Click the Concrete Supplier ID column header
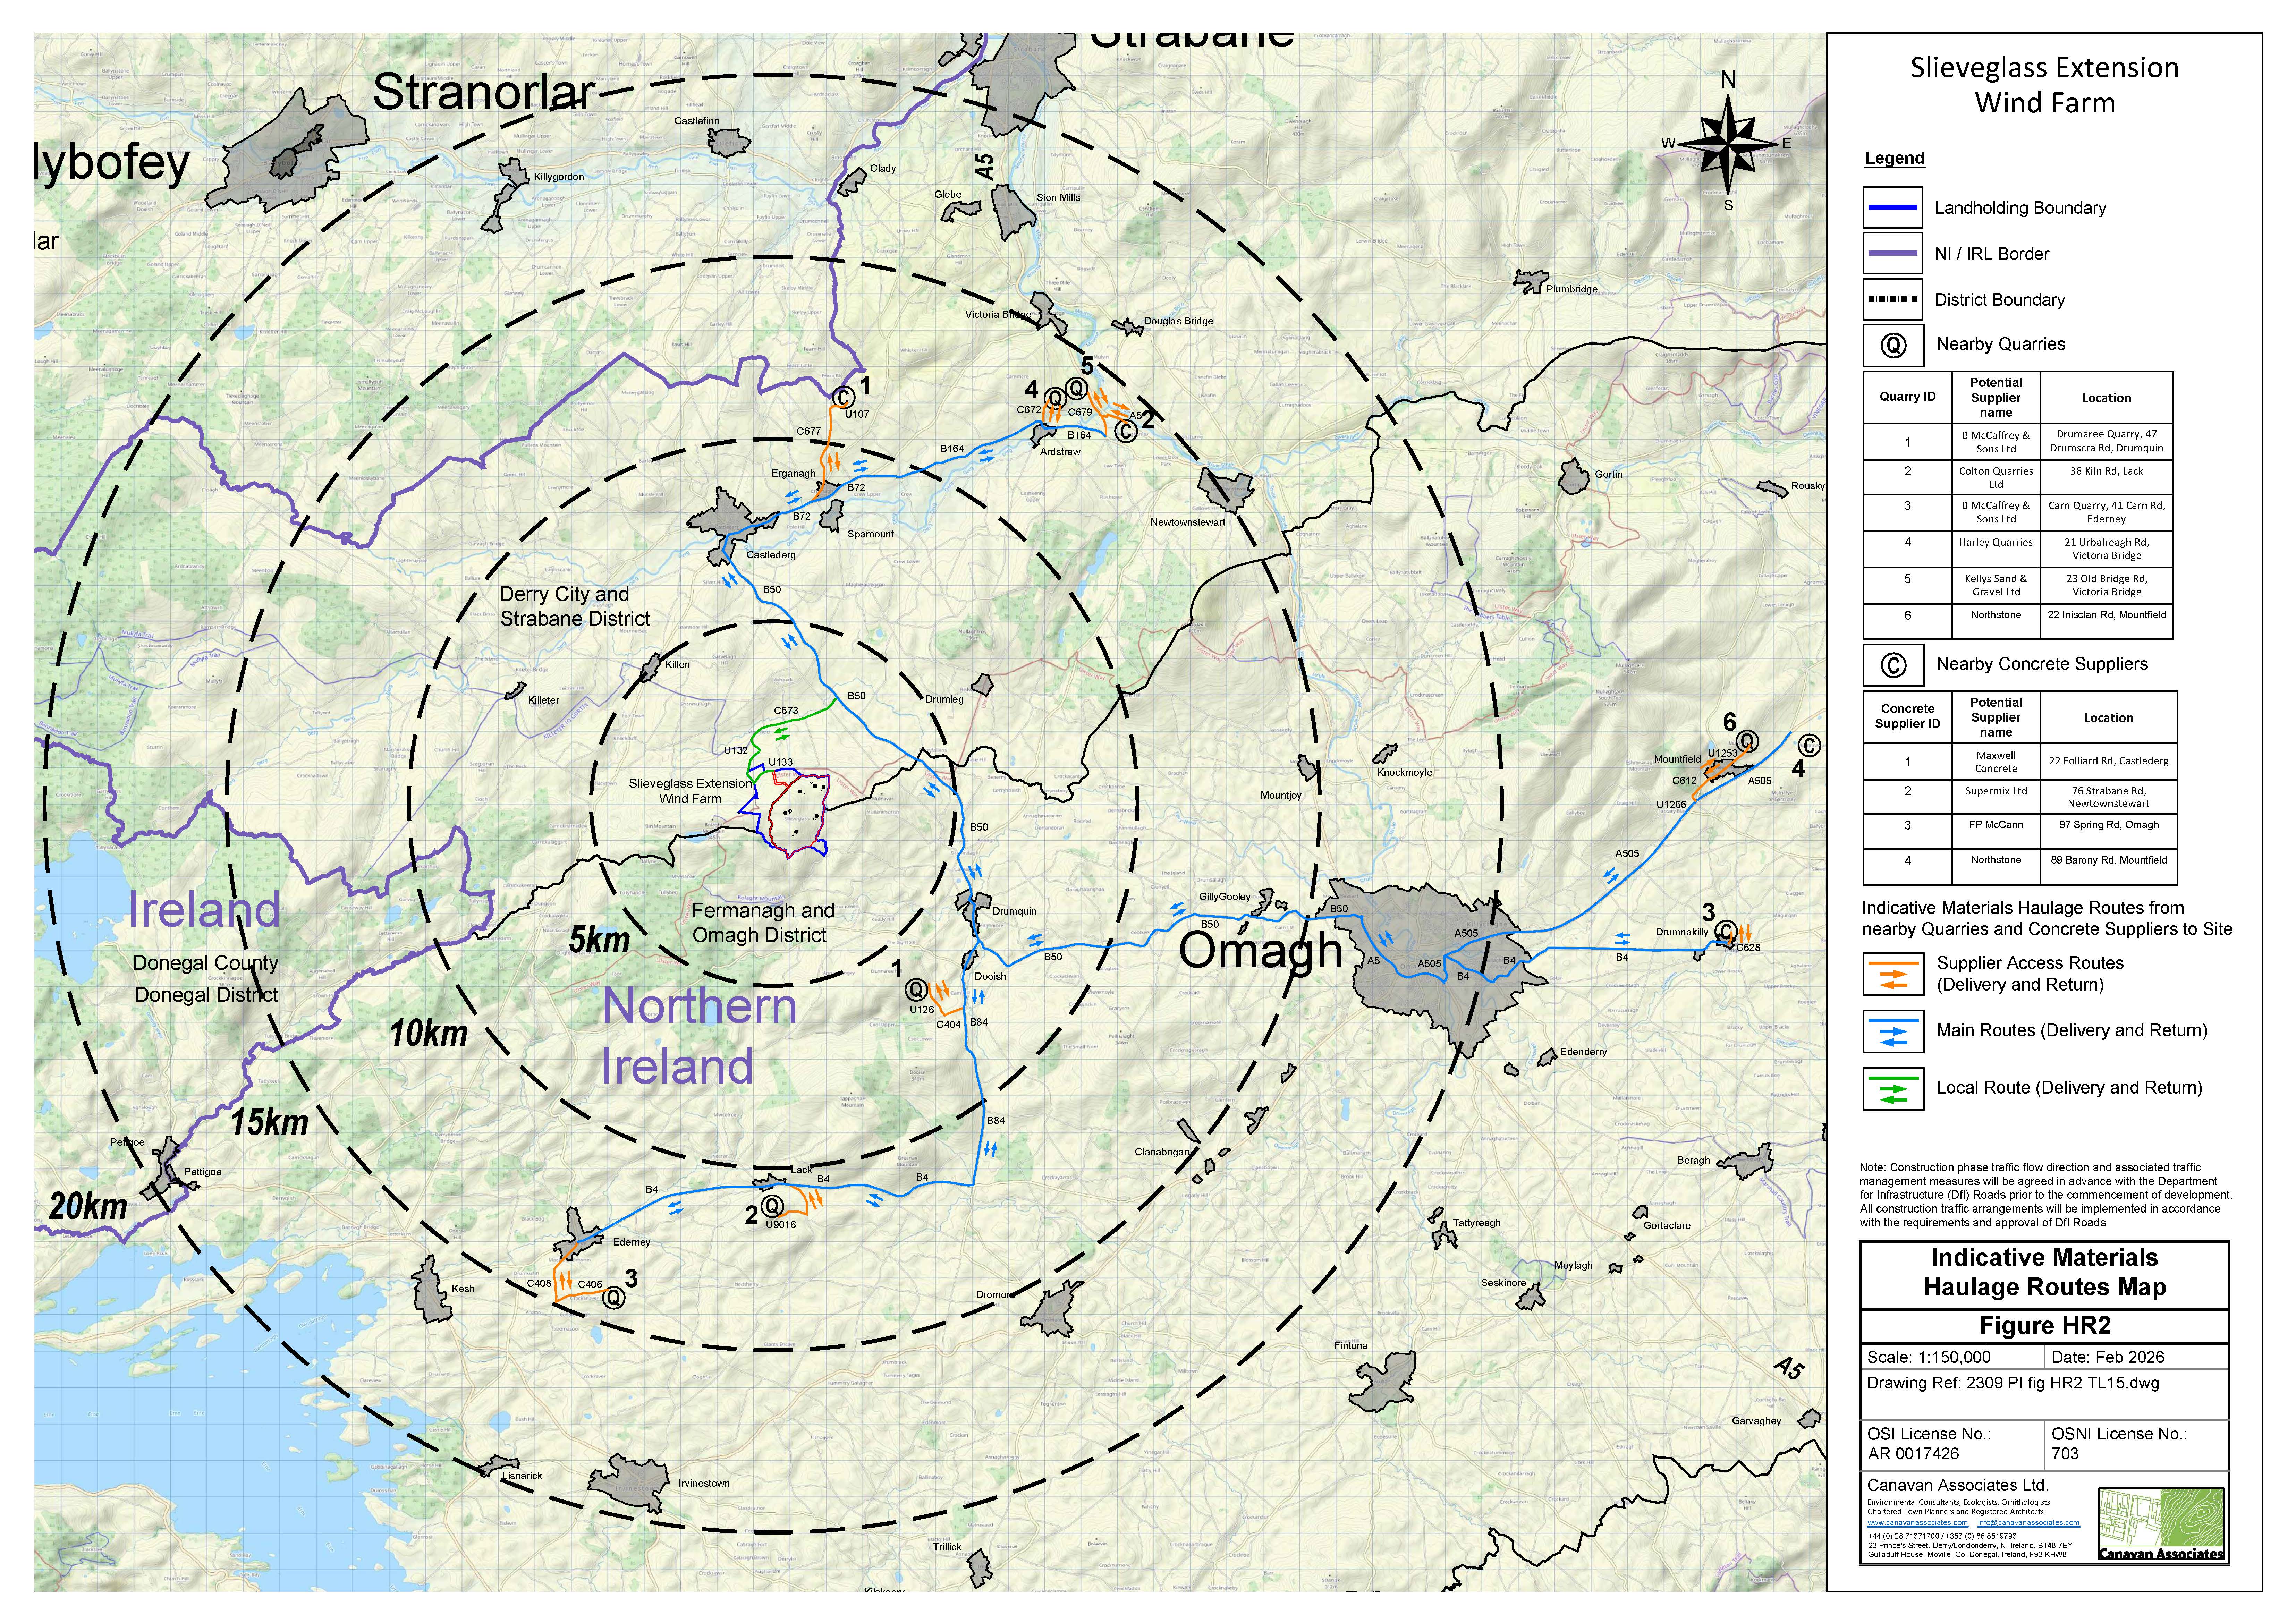This screenshot has width=2296, height=1623. point(1907,717)
